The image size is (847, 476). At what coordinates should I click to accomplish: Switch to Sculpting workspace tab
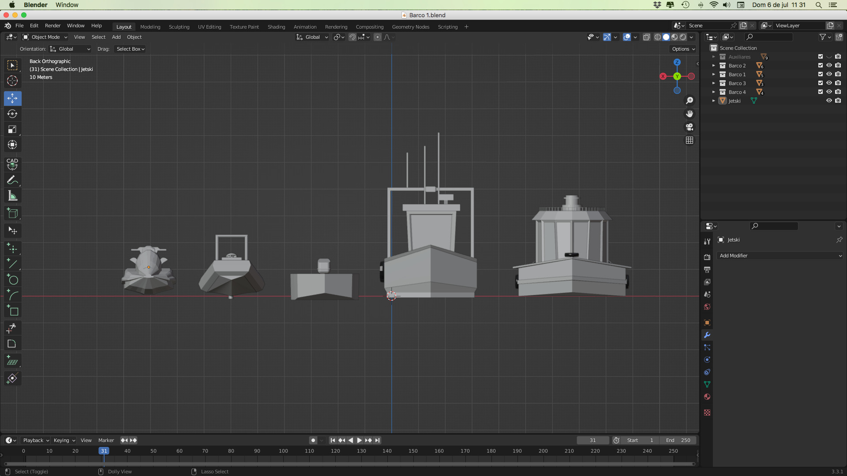click(179, 27)
